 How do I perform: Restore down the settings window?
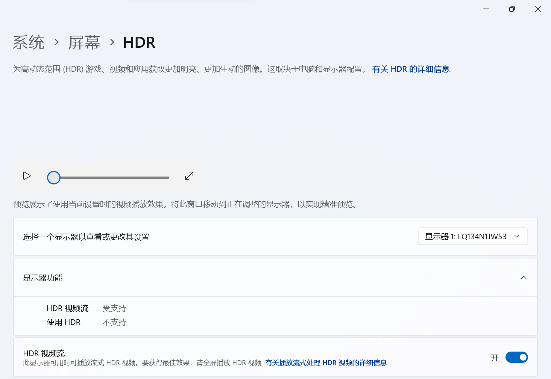pos(512,9)
